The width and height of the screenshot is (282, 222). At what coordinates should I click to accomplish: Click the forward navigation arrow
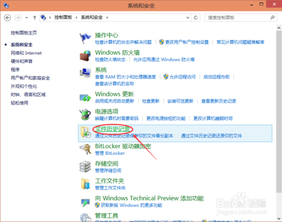(x=18, y=18)
